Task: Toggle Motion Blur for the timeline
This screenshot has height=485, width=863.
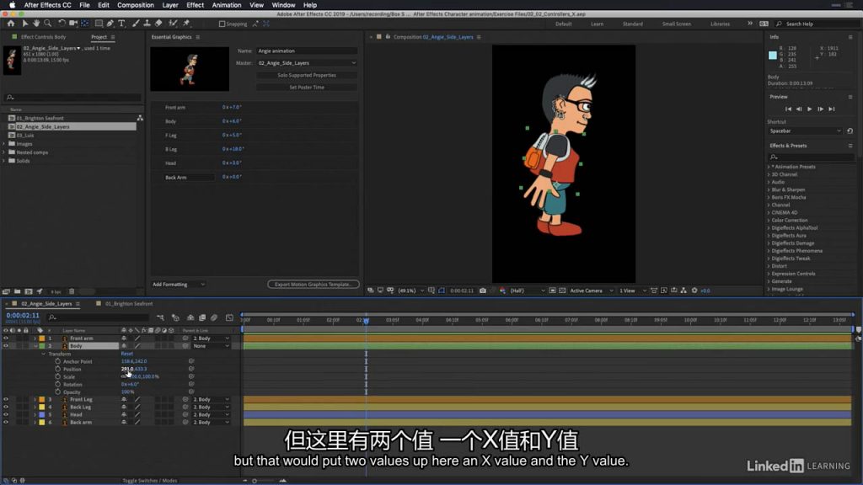Action: (214, 317)
